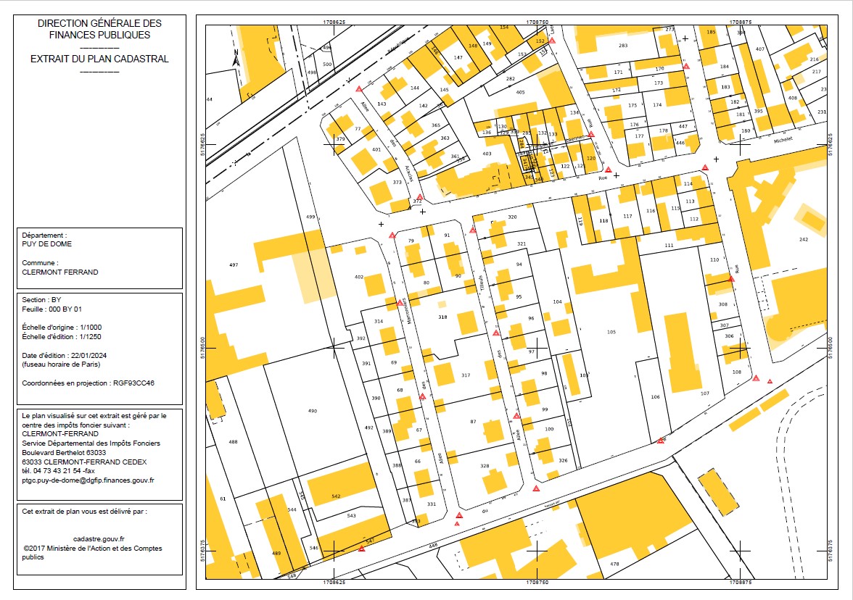Click parcel number 543

coord(351,516)
